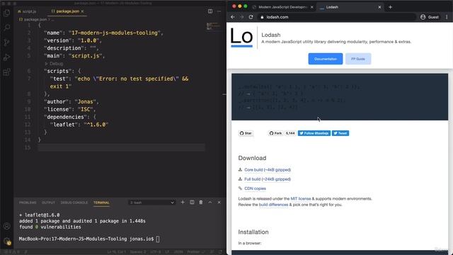This screenshot has width=453, height=255.
Task: Click the Ln/Col cursor position in status bar
Action: point(116,252)
